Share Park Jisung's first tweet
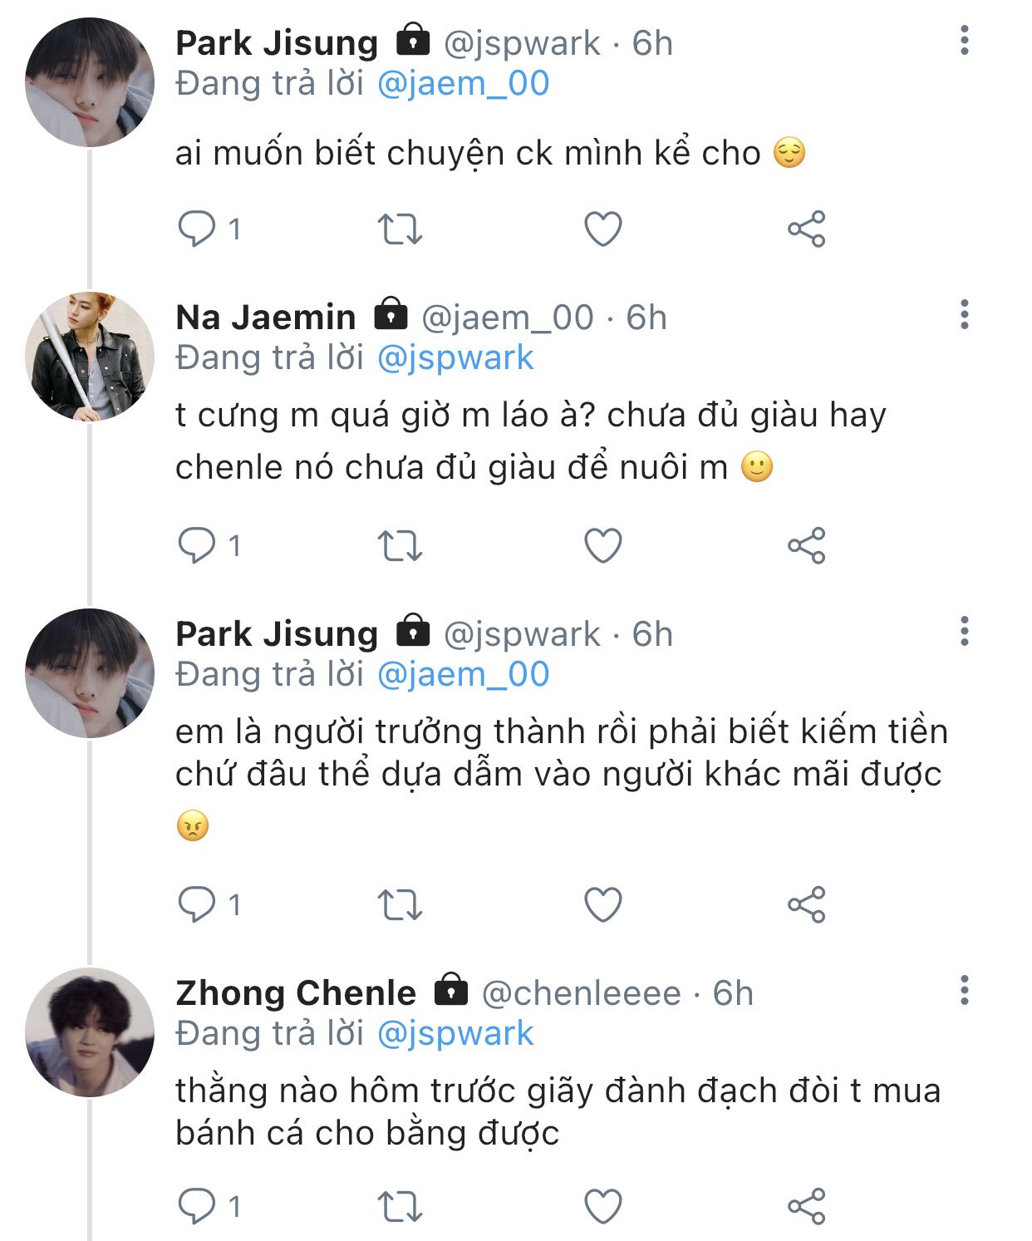1032x1241 pixels. [x=806, y=229]
